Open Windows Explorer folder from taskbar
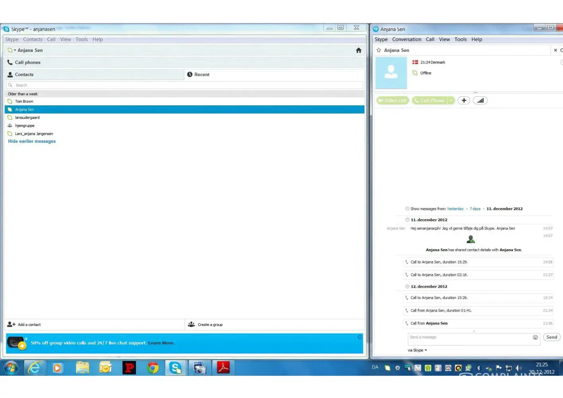The width and height of the screenshot is (563, 398). click(x=82, y=368)
